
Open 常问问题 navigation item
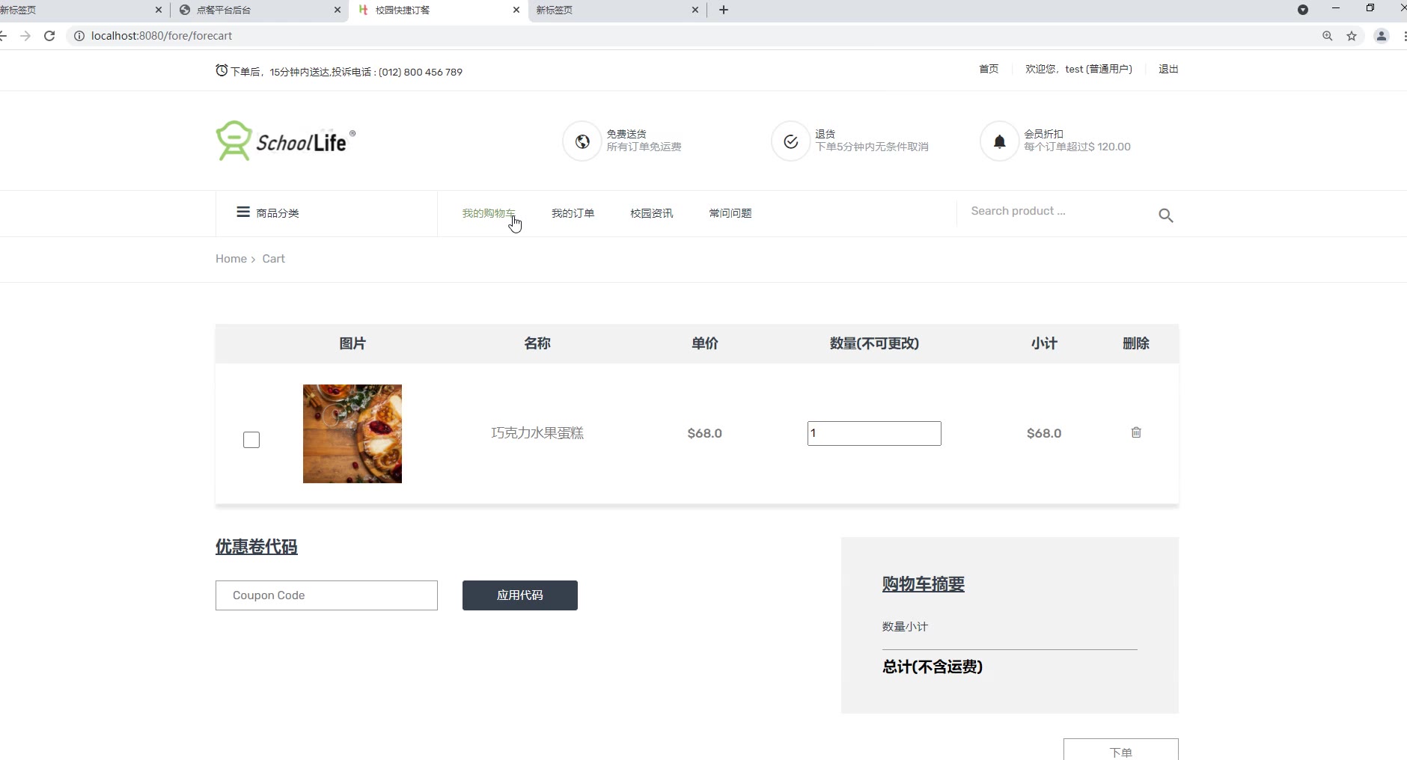[730, 213]
